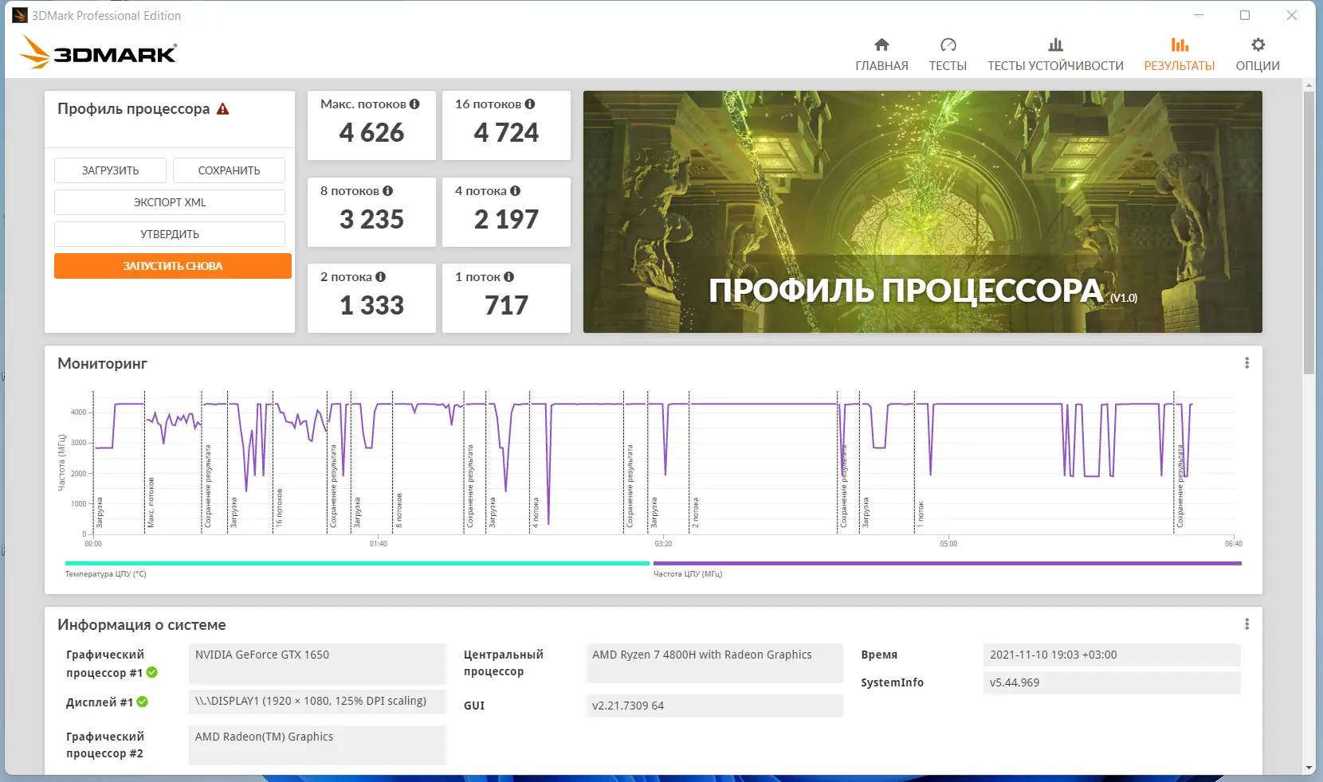Select the speedometer icon above ТЕСТЫ

pyautogui.click(x=948, y=45)
